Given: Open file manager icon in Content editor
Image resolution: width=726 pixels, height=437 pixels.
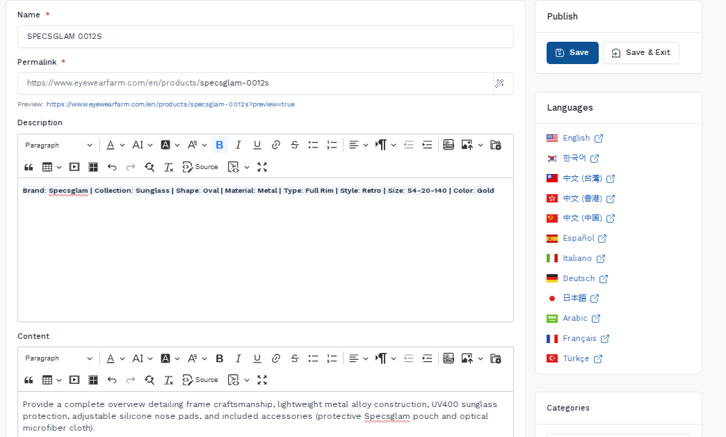Looking at the screenshot, I should tap(495, 358).
